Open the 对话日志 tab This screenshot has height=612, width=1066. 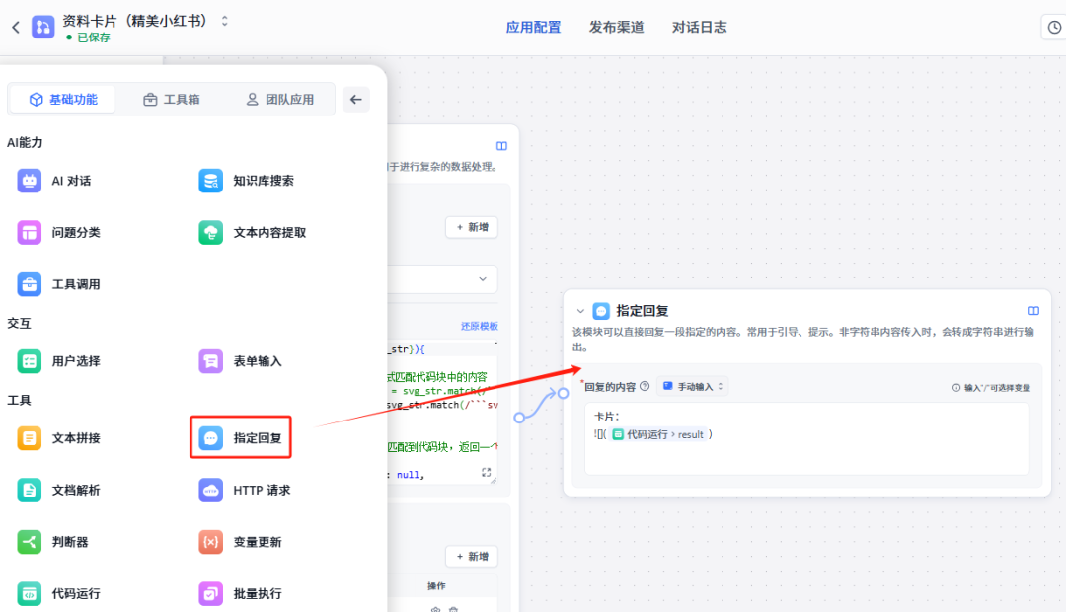pos(700,28)
